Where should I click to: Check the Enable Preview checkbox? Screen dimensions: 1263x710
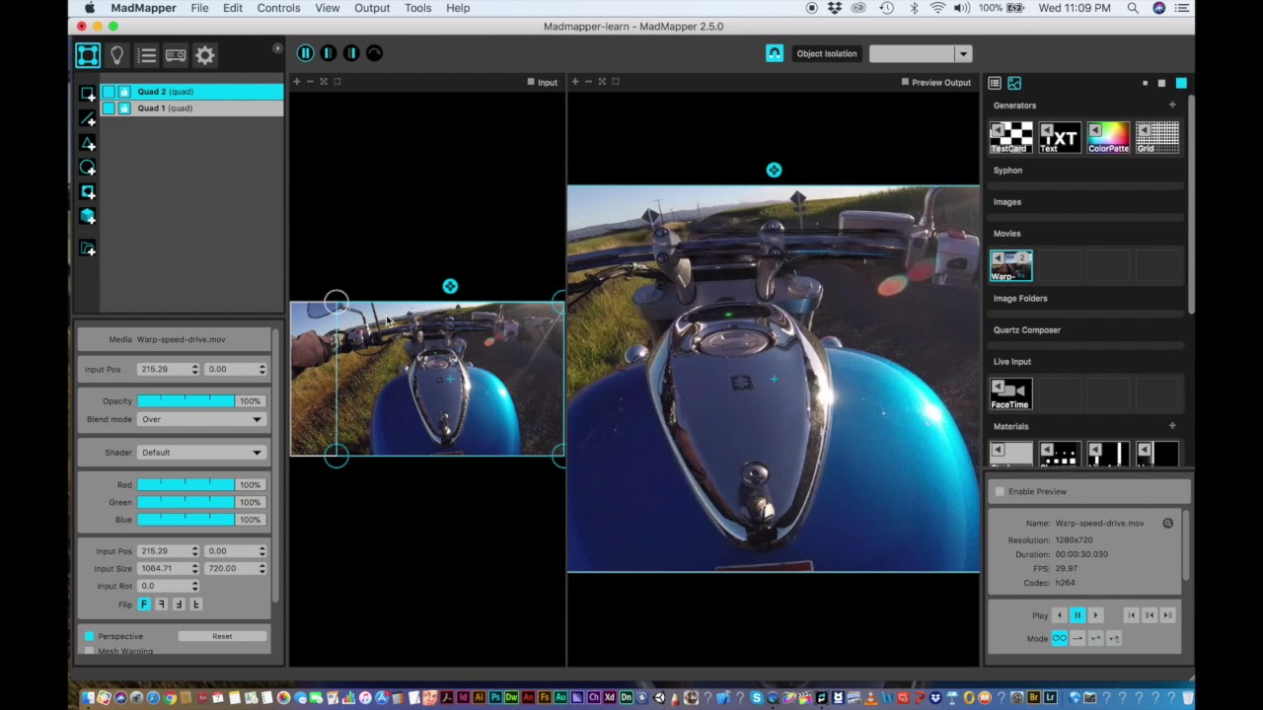[1000, 491]
